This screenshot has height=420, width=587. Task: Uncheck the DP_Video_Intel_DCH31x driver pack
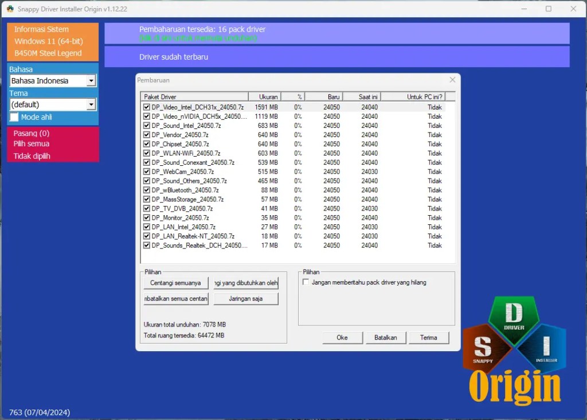[x=147, y=107]
